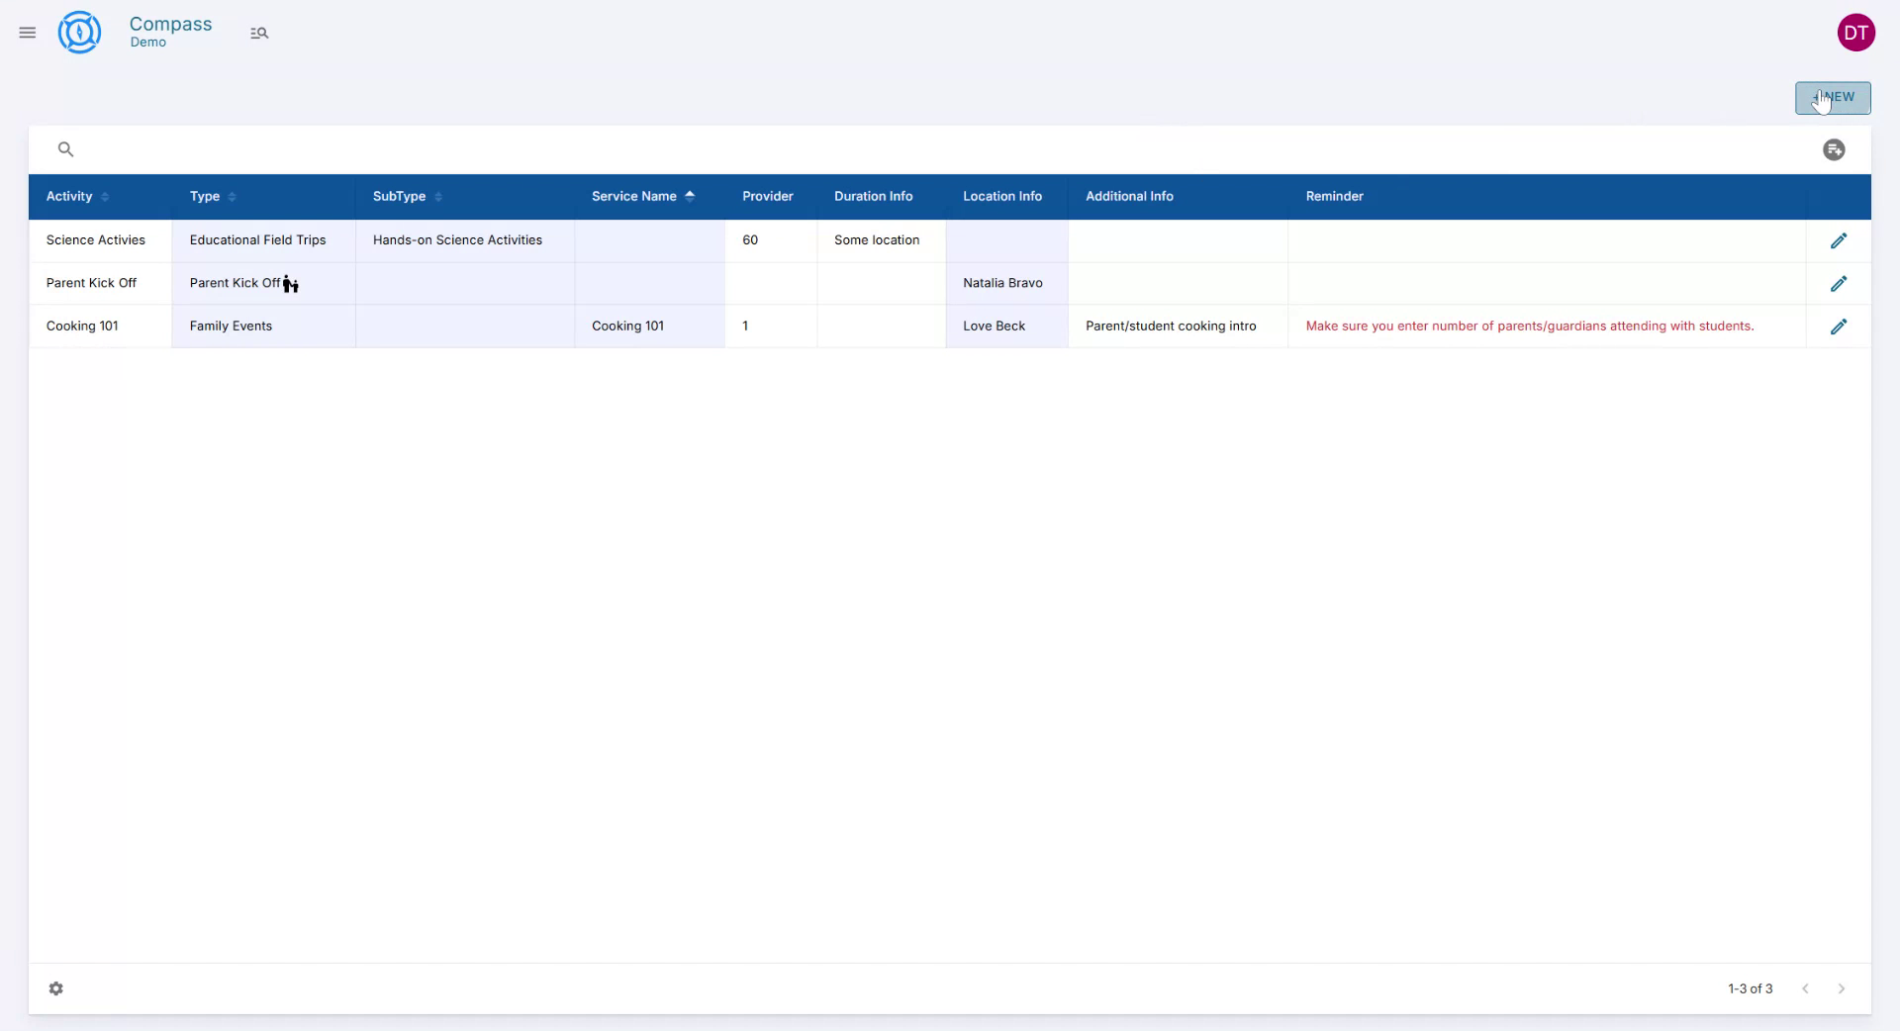This screenshot has width=1900, height=1031.
Task: Open the table settings gear
Action: tap(56, 988)
